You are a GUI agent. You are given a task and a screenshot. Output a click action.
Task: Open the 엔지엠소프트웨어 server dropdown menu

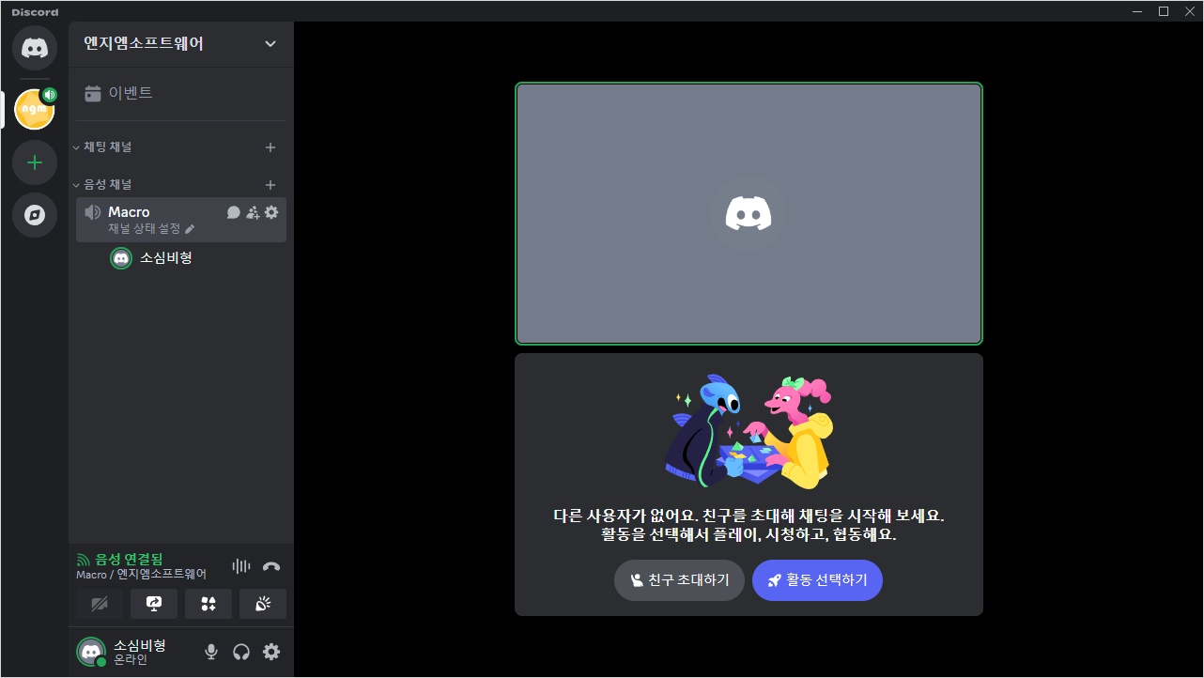[x=181, y=44]
